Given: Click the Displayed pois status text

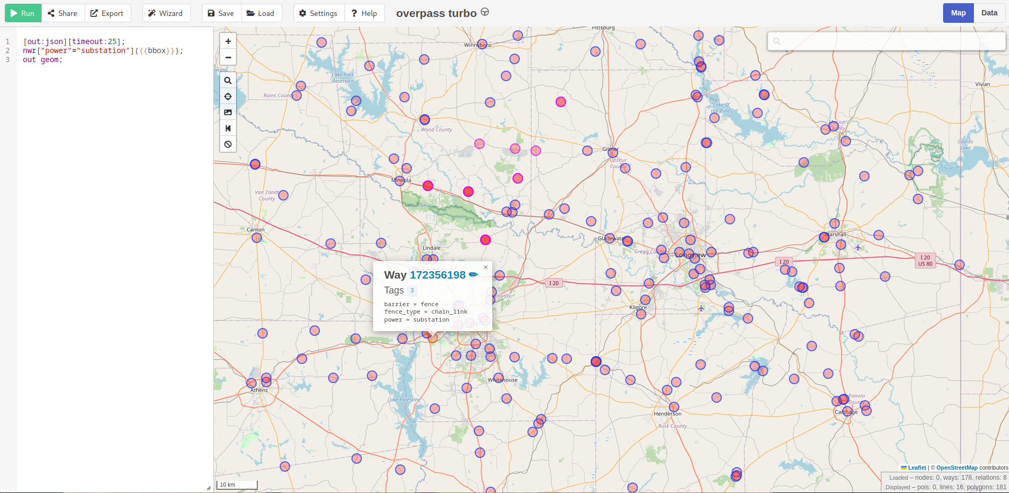Looking at the screenshot, I should pyautogui.click(x=946, y=487).
